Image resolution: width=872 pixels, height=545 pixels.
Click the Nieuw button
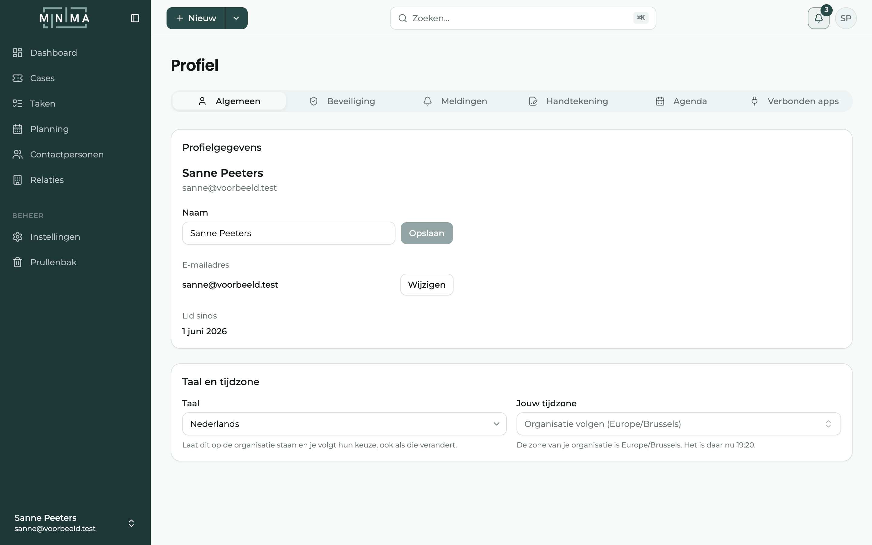point(196,18)
